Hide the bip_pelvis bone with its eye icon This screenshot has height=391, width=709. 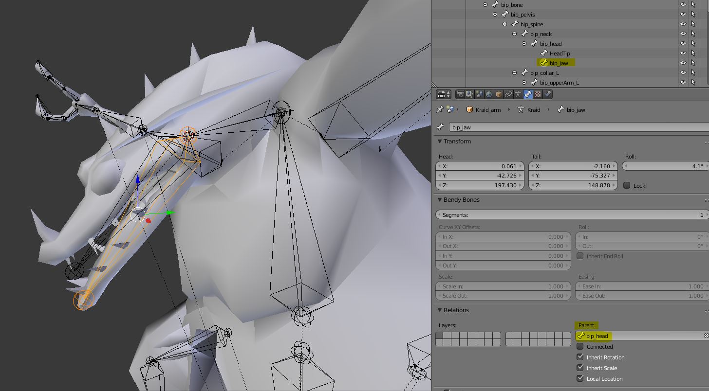pyautogui.click(x=683, y=15)
